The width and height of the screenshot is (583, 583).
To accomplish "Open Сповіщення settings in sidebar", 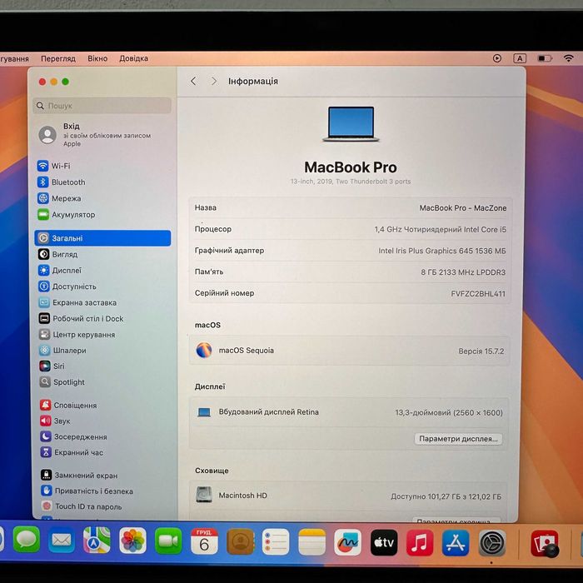I will 68,406.
